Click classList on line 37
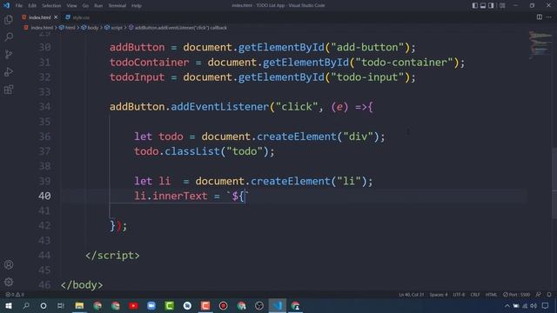 point(192,151)
